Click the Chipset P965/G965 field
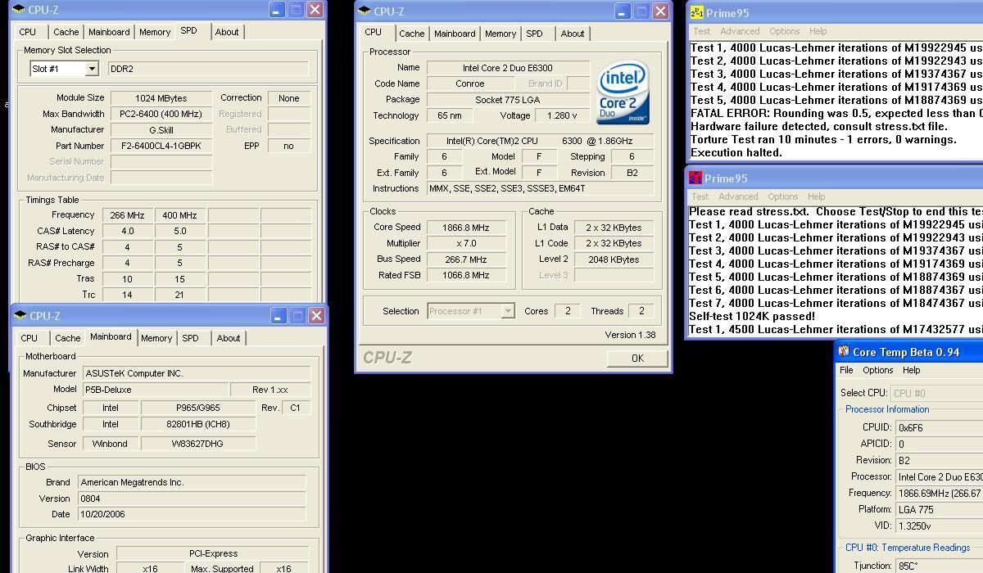This screenshot has height=573, width=983. pyautogui.click(x=198, y=408)
